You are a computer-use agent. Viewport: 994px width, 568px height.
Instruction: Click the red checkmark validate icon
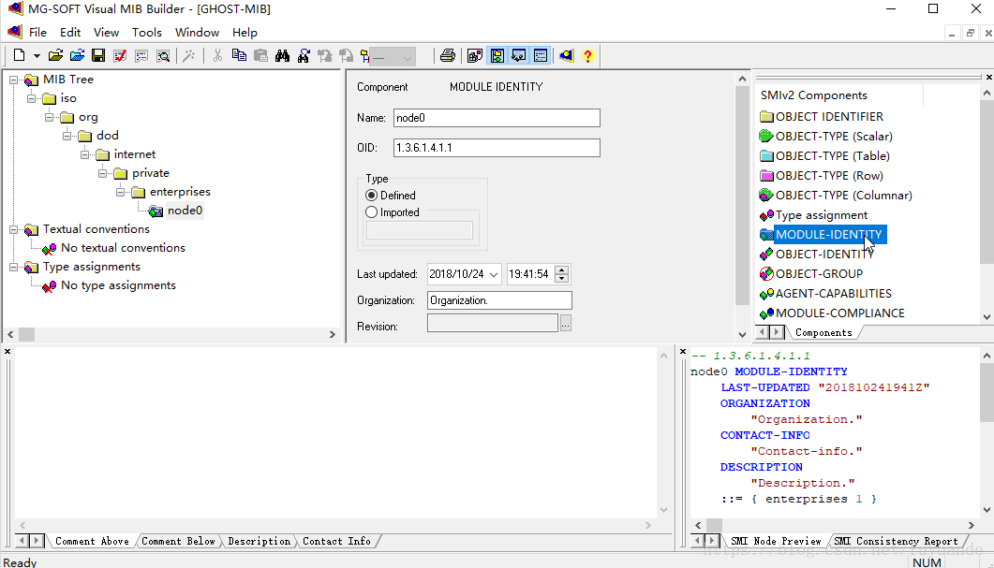pyautogui.click(x=120, y=56)
